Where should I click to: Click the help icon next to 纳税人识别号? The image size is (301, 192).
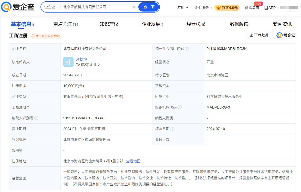pos(36,118)
